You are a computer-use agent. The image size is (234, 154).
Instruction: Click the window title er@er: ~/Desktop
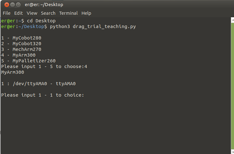coord(44,5)
